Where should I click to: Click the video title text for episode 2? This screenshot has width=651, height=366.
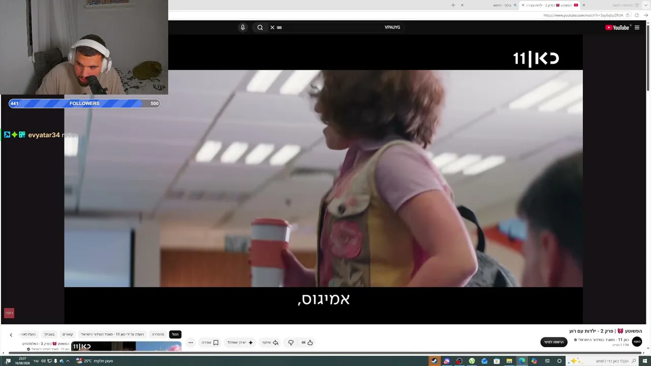coord(606,331)
